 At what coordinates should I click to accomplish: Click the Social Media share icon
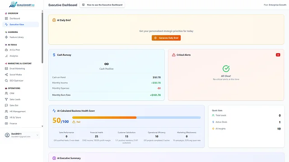pos(6,75)
